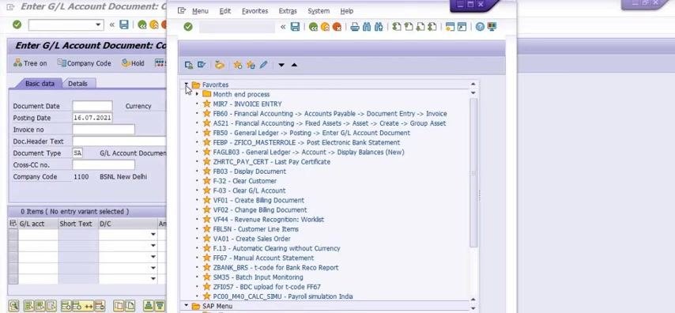Click the Detail magnifier icon below items table
This screenshot has width=675, height=313.
coord(13,306)
